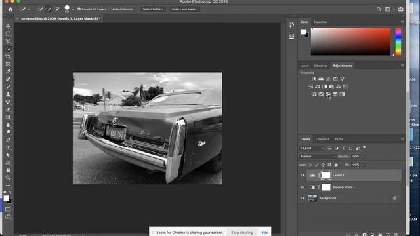
Task: Select the Eraser tool
Action: click(8, 109)
